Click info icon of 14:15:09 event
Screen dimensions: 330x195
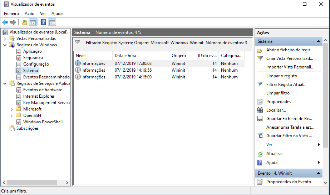point(78,77)
